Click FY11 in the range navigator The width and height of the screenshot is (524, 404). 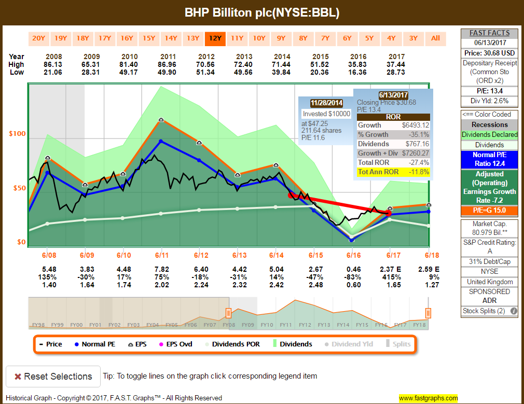click(286, 325)
